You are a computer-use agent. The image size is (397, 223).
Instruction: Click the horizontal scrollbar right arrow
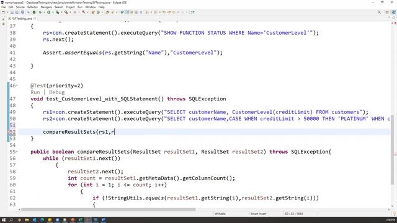(x=389, y=209)
